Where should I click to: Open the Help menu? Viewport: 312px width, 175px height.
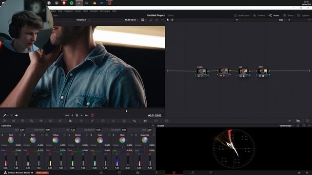coord(114,11)
